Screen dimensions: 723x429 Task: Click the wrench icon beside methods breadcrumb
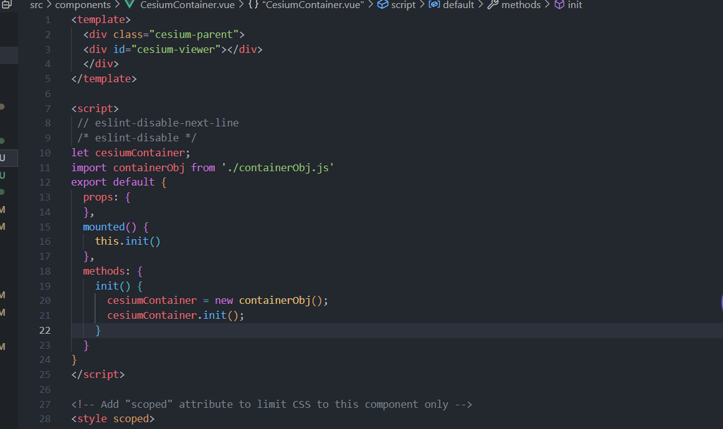[x=493, y=4]
